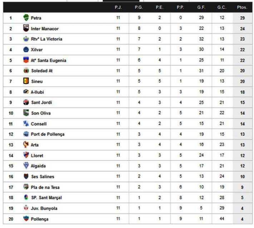Click the Pollença club crest
254x228 pixels.
tap(26, 219)
